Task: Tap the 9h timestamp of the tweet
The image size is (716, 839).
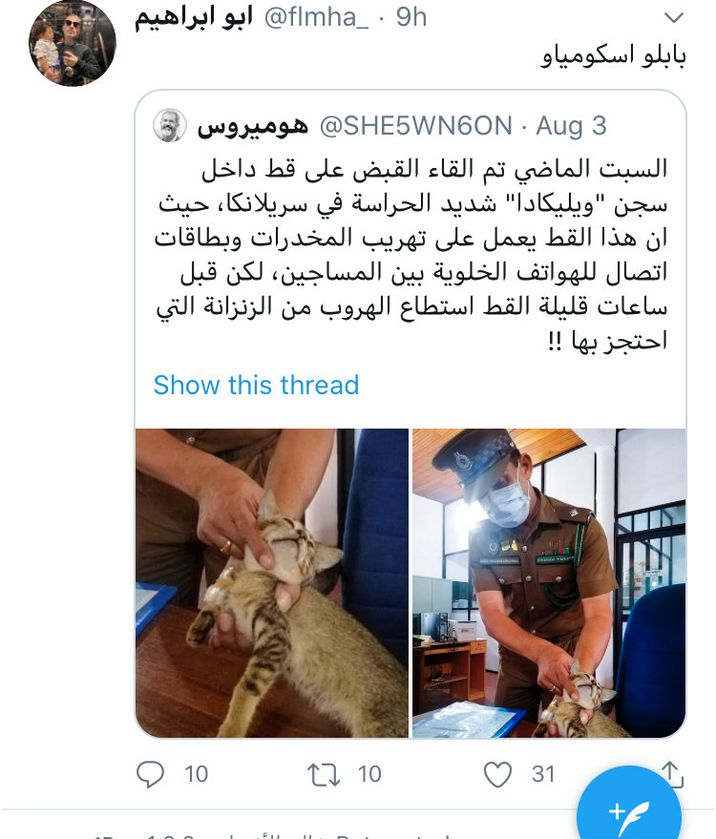Action: coord(411,17)
